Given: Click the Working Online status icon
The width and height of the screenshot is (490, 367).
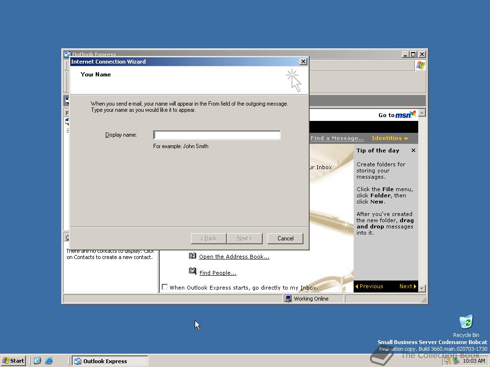Looking at the screenshot, I should tap(288, 299).
